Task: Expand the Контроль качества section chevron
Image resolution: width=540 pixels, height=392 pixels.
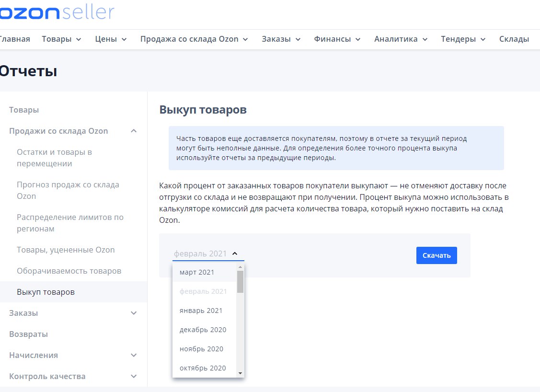Action: click(134, 376)
